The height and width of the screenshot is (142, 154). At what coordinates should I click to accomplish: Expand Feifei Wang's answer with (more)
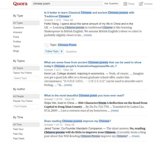point(88,35)
